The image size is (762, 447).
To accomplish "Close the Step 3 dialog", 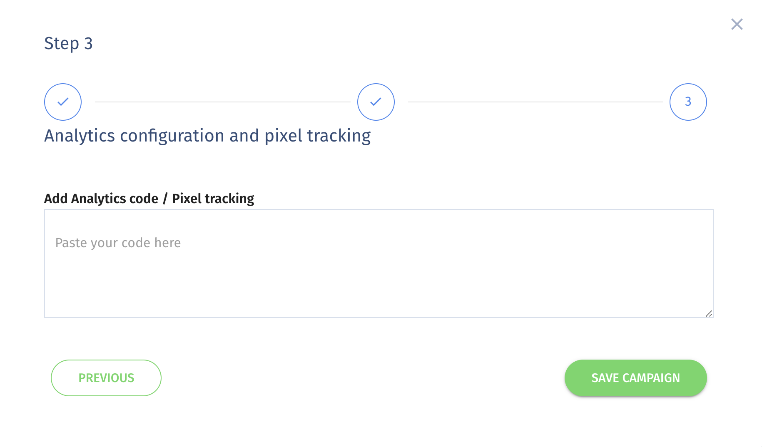I will pyautogui.click(x=737, y=24).
